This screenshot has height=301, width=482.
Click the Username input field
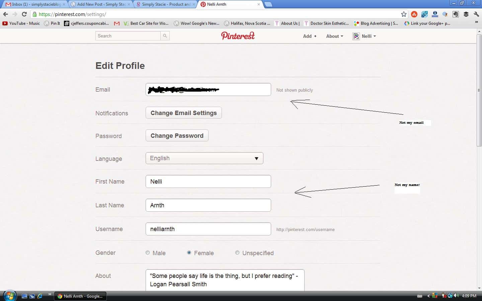208,229
